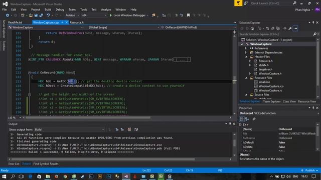
Task: Click the New Project toolbar icon
Action: pyautogui.click(x=23, y=15)
